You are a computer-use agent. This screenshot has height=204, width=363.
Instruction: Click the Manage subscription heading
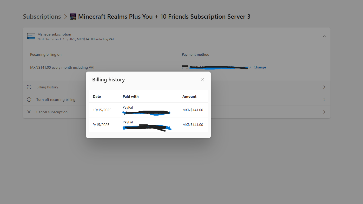[x=54, y=34]
